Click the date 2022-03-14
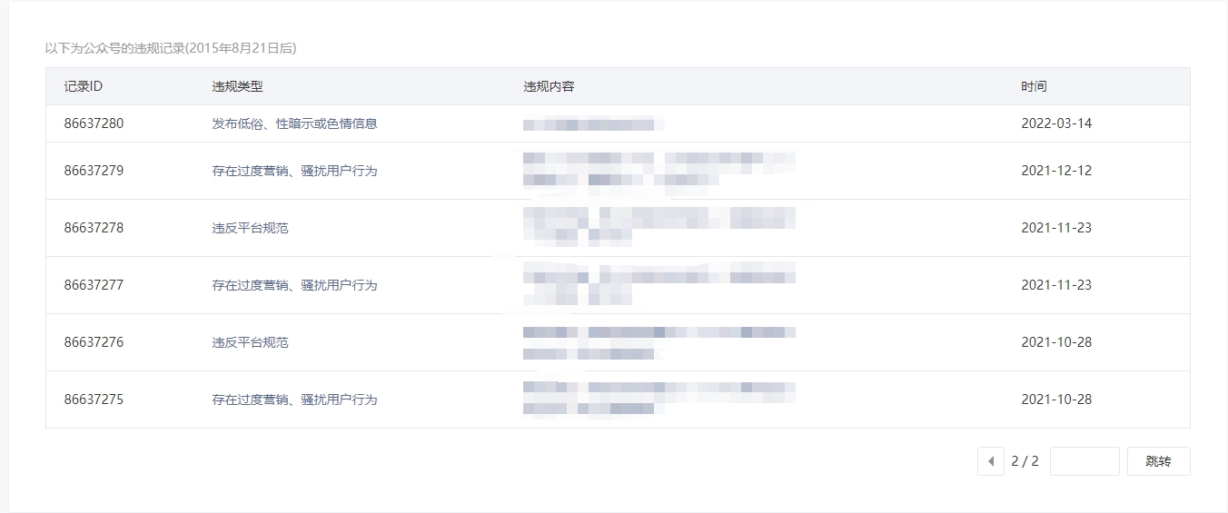Screen dimensions: 1228x513 click(x=1056, y=123)
